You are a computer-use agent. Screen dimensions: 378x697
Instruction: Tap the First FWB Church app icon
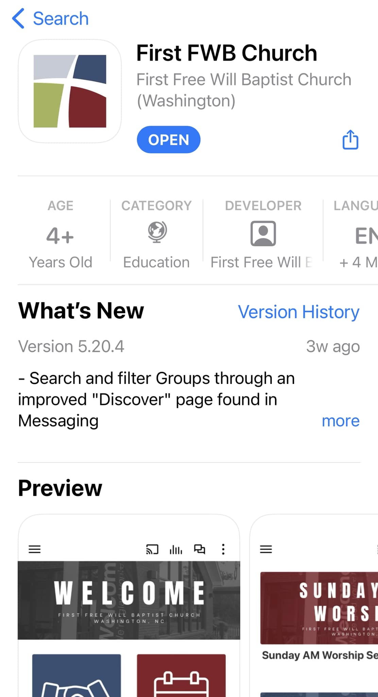coord(70,91)
